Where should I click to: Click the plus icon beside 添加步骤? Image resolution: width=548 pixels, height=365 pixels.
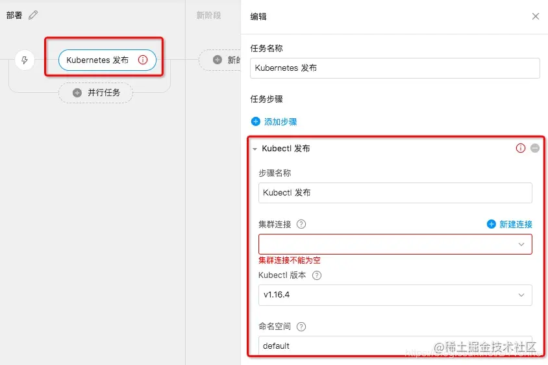coord(255,121)
